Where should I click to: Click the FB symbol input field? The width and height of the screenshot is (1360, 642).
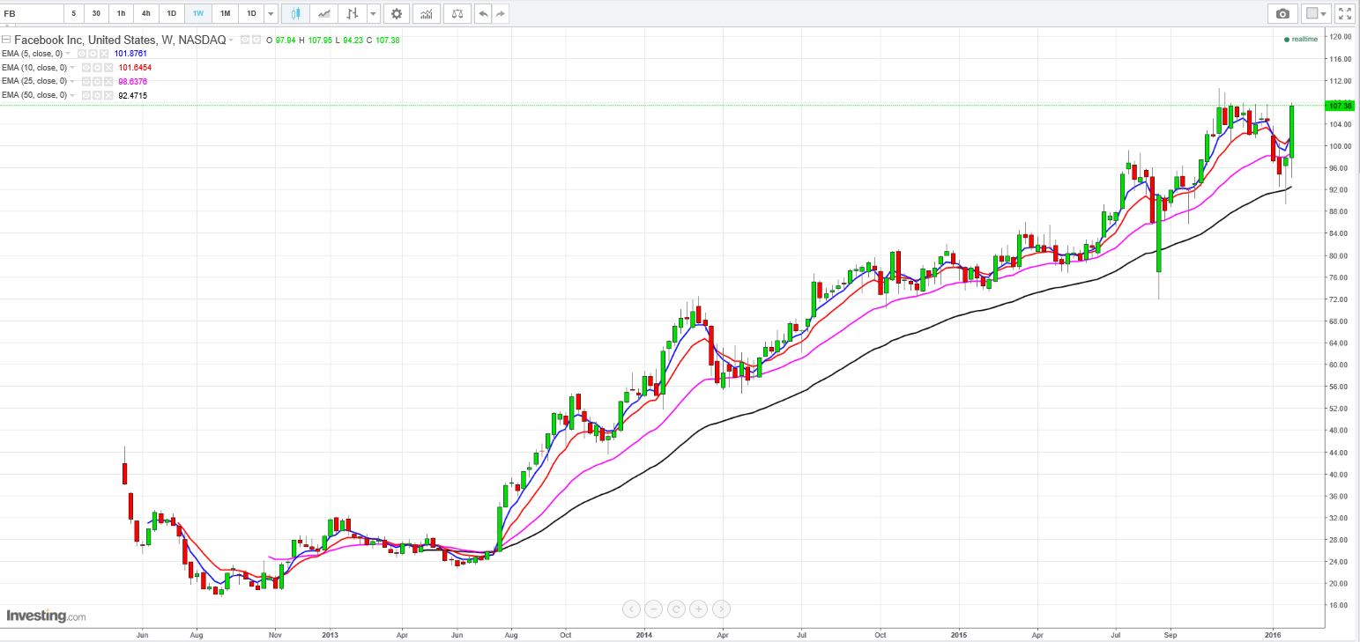[32, 13]
